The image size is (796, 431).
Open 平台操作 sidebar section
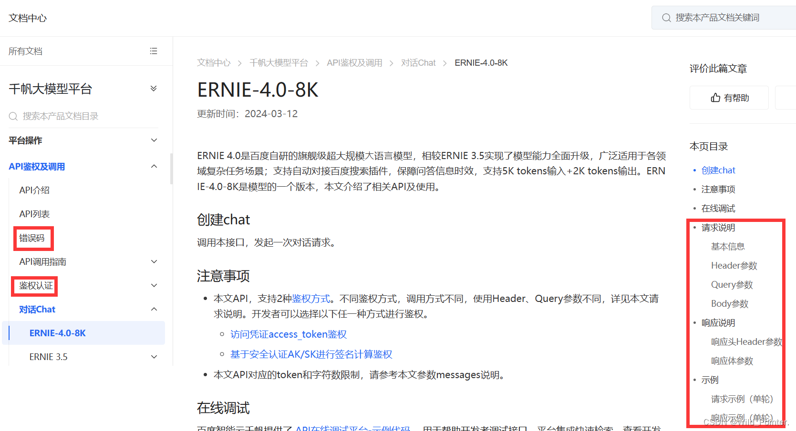25,140
